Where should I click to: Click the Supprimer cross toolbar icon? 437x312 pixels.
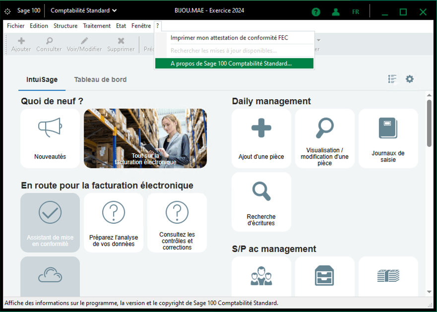click(121, 41)
